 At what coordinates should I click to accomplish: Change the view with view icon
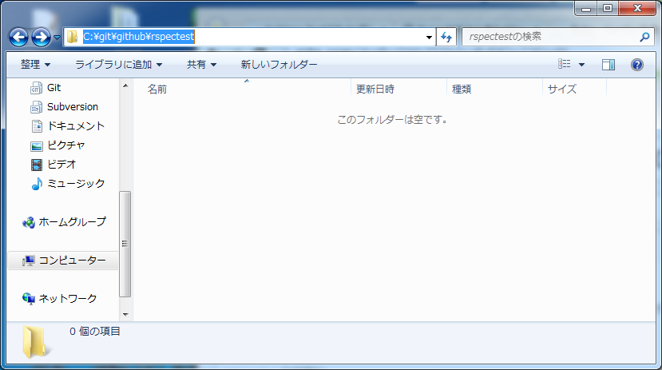[x=565, y=64]
